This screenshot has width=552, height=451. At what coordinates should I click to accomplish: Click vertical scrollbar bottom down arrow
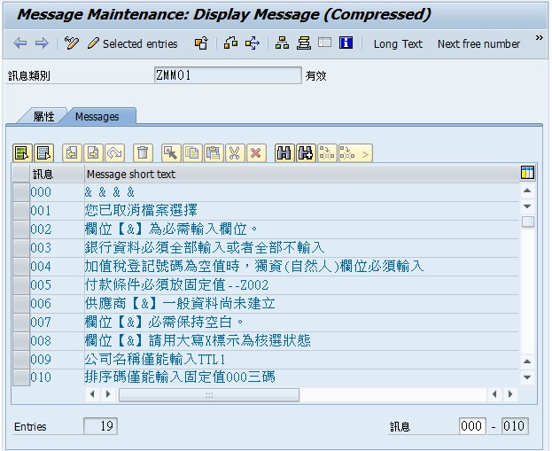click(x=527, y=377)
